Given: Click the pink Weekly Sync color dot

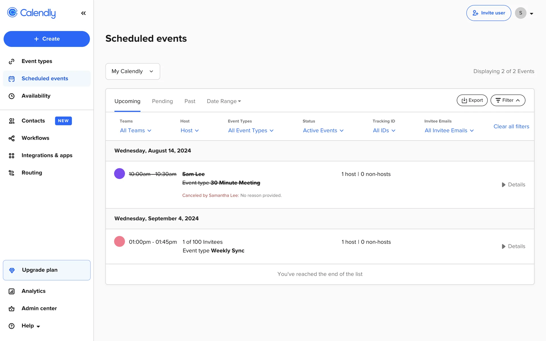Looking at the screenshot, I should tap(119, 242).
